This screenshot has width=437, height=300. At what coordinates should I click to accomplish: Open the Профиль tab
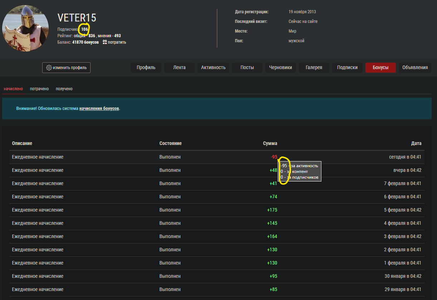click(146, 68)
